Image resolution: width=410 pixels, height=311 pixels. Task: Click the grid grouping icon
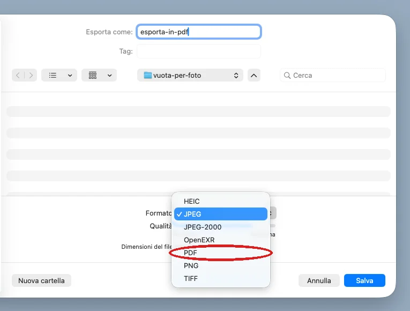click(93, 75)
